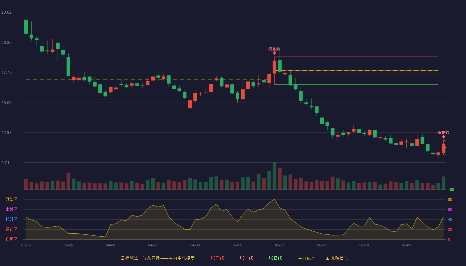
Task: Click the 出货区 zone label
Action: click(x=12, y=209)
